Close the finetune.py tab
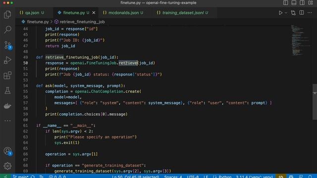 pos(94,13)
